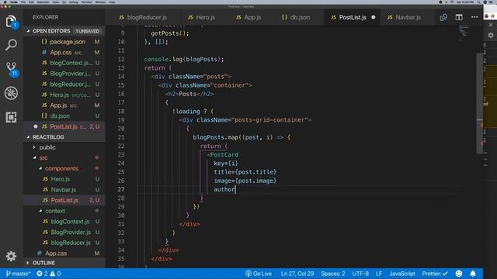Switch to the App.js tab
The image size is (497, 279).
248,17
